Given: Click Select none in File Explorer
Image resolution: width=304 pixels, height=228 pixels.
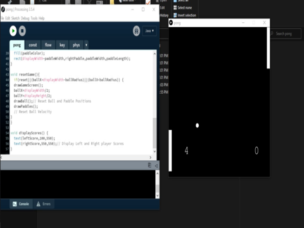Looking at the screenshot, I should pos(182,8).
